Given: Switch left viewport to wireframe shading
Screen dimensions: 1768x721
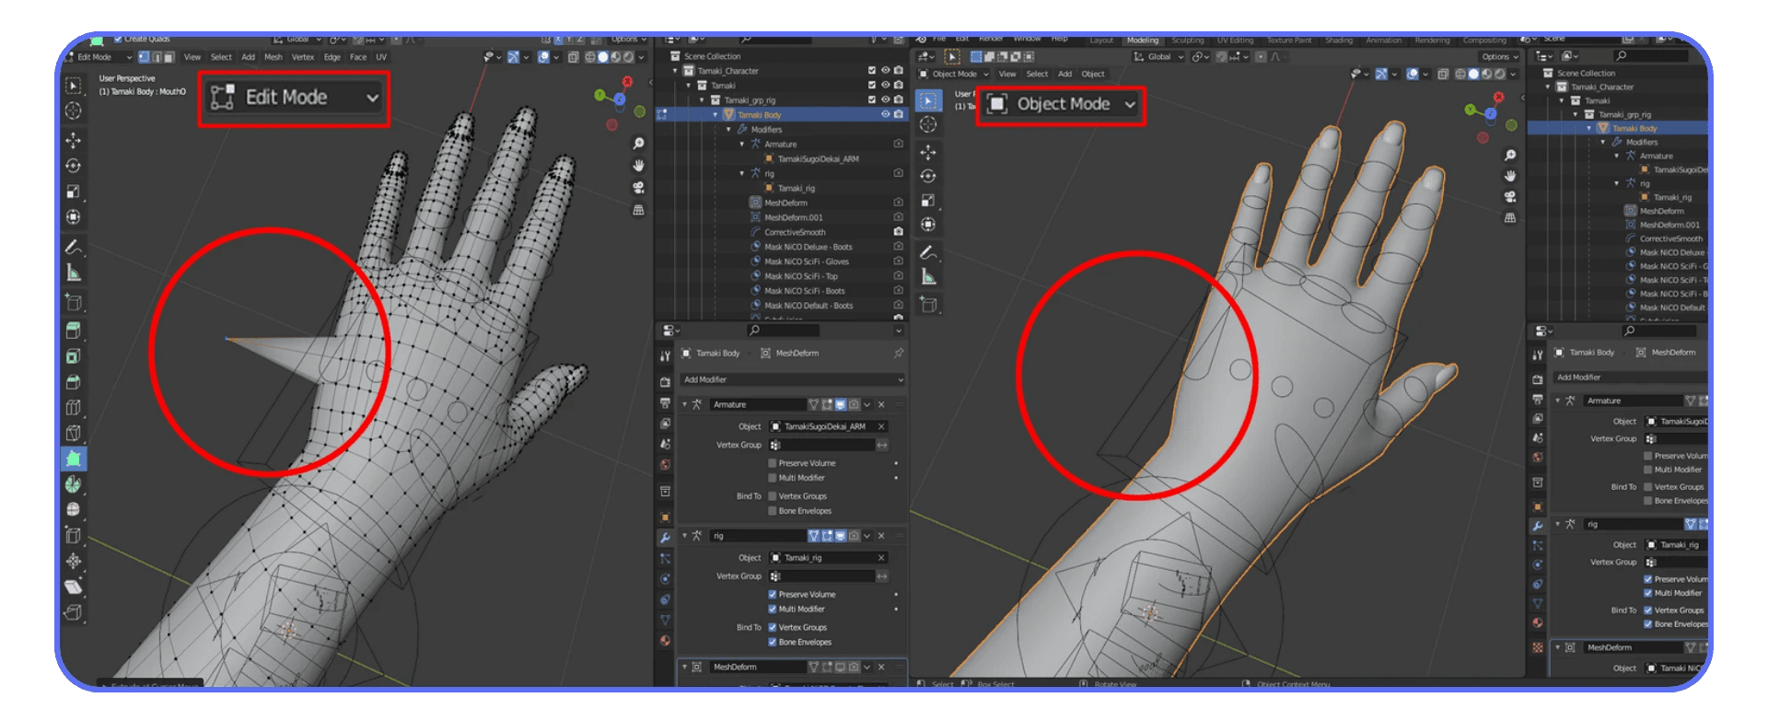Looking at the screenshot, I should (x=590, y=57).
